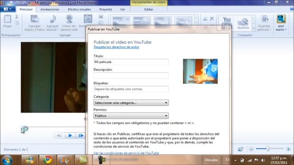The width and height of the screenshot is (294, 165).
Task: Open the Movie Maker application menu button
Action: pyautogui.click(x=7, y=9)
